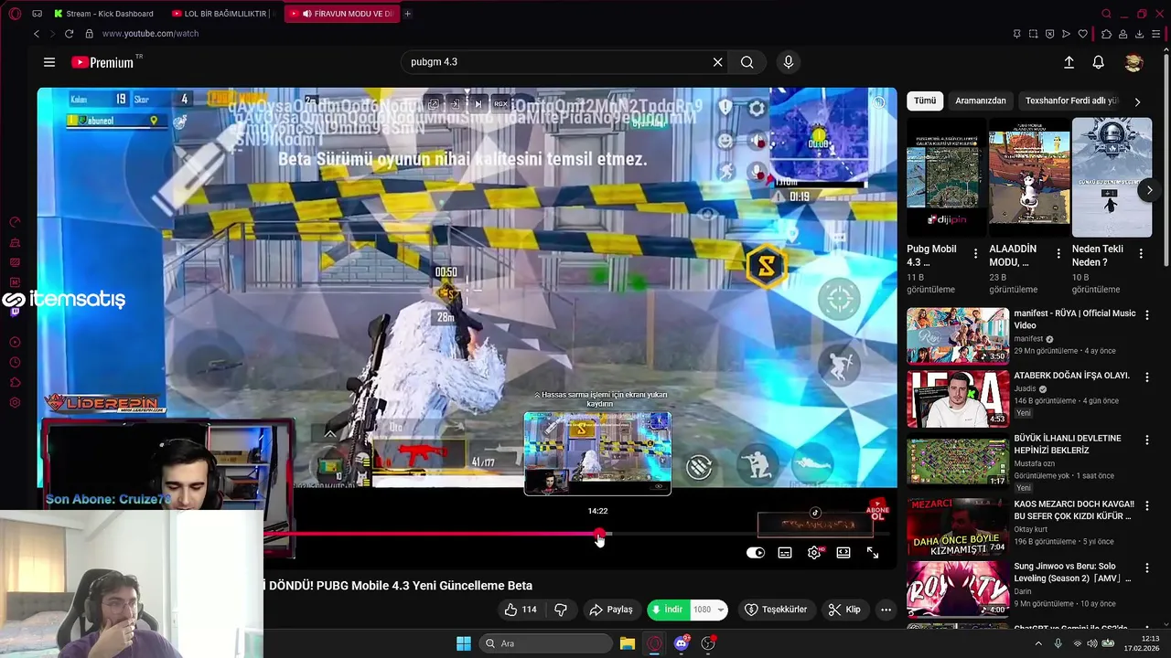Open options for BÜYÜK İLHANLI video
The height and width of the screenshot is (658, 1171).
[x=1147, y=440]
